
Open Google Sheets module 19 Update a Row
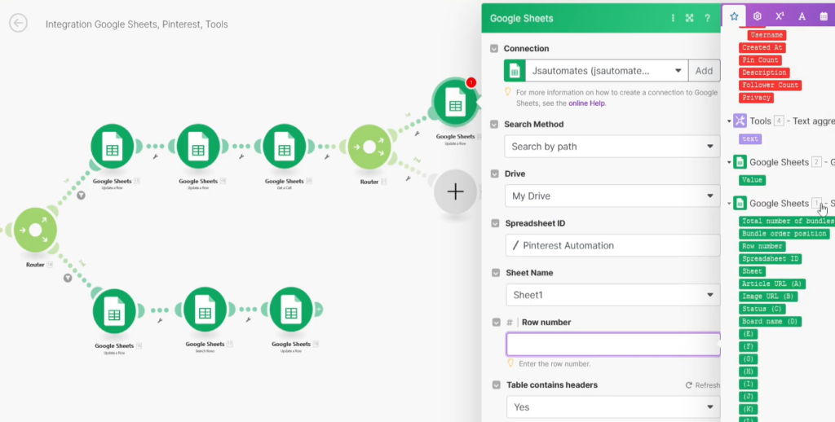coord(198,146)
